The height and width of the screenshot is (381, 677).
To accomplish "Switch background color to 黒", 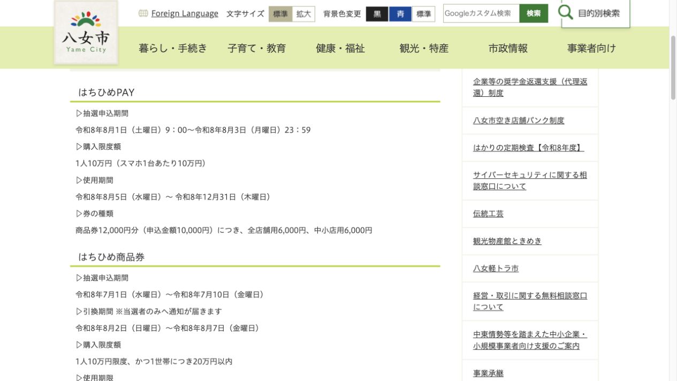I will click(377, 14).
